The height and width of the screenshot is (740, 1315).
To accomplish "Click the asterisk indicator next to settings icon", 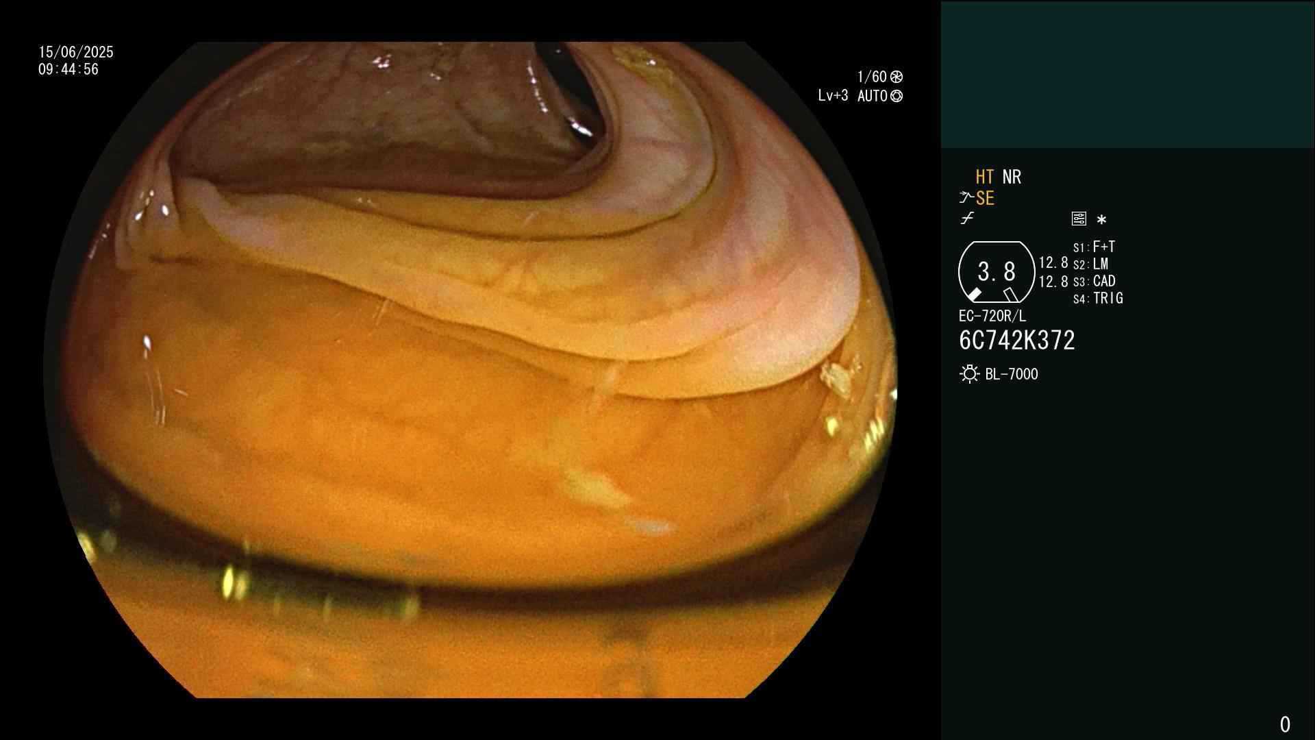I will pyautogui.click(x=1101, y=220).
